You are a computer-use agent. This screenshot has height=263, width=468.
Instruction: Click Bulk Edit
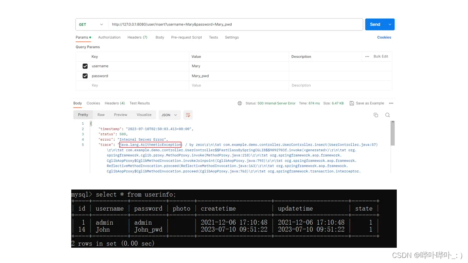[381, 56]
